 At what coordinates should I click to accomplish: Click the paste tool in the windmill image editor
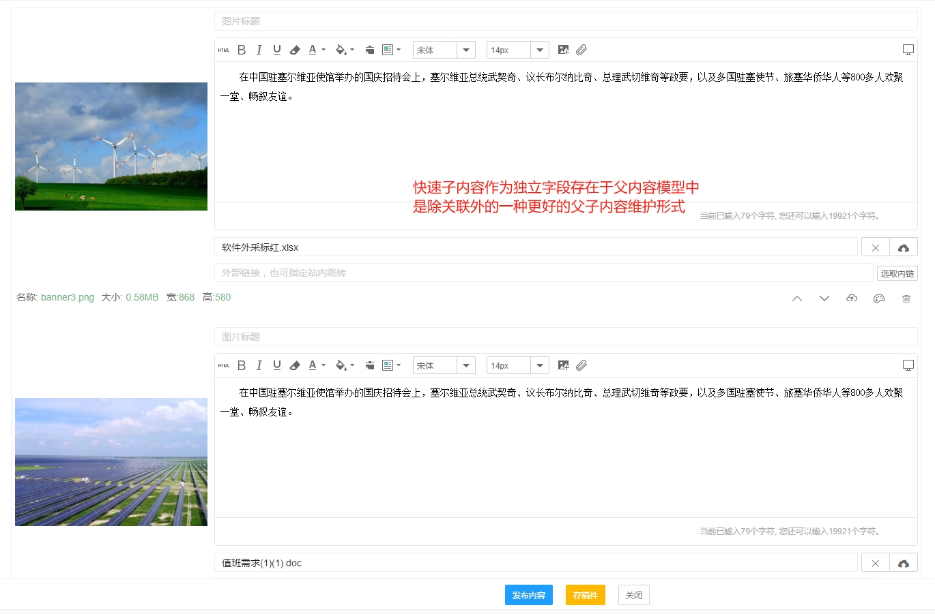click(x=370, y=50)
